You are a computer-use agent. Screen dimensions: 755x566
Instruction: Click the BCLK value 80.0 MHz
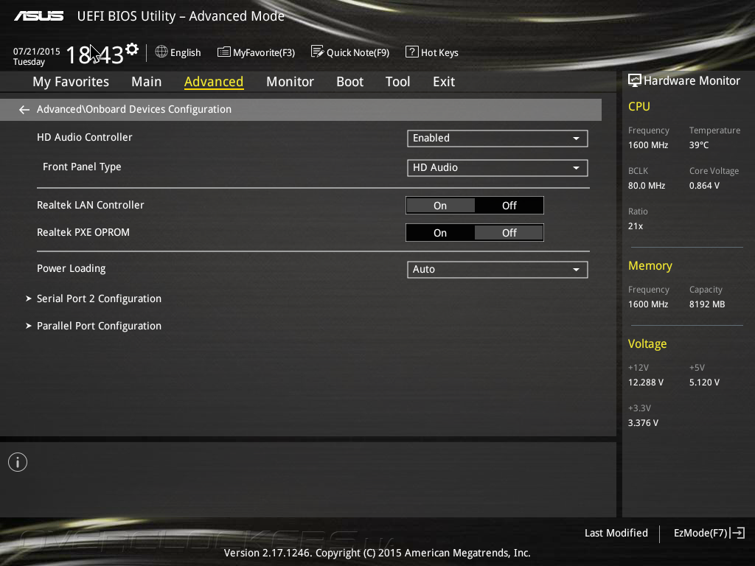pos(647,185)
